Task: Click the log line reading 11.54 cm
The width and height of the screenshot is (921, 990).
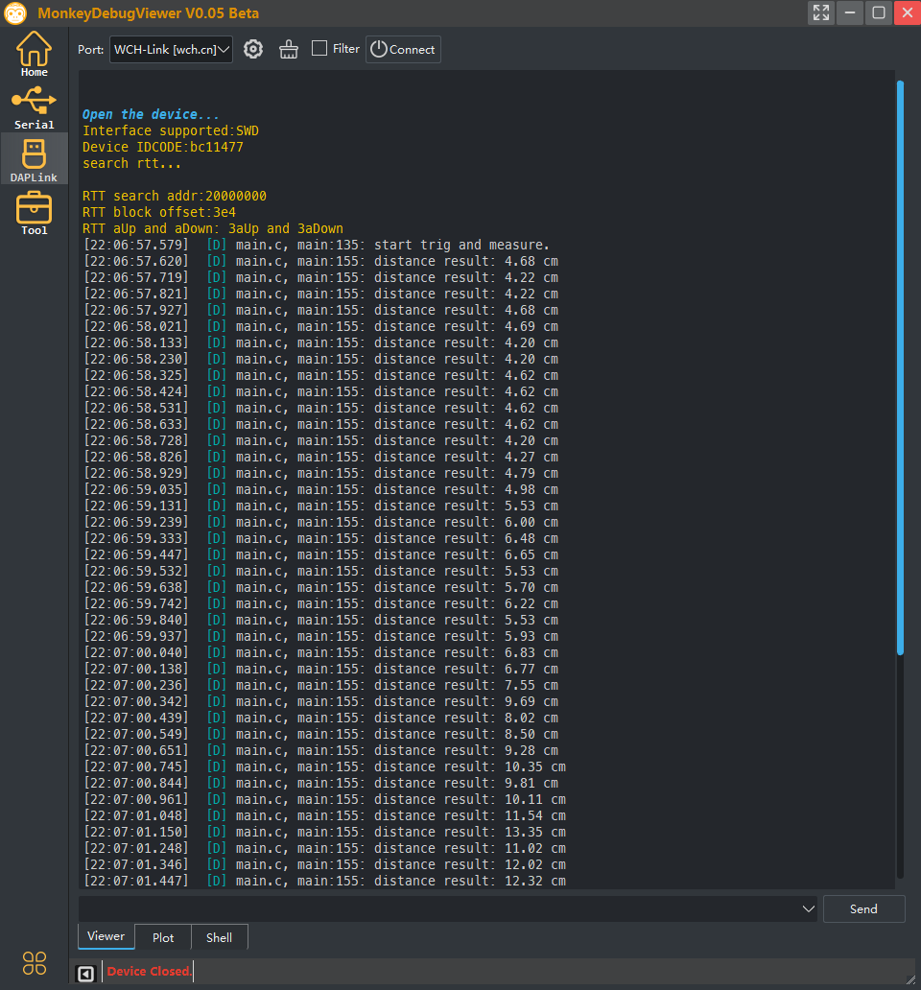Action: [x=324, y=816]
